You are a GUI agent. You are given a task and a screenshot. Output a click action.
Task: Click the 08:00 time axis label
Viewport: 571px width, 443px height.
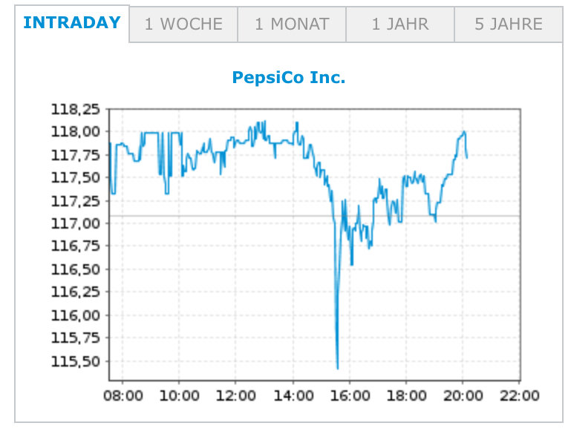click(x=123, y=396)
